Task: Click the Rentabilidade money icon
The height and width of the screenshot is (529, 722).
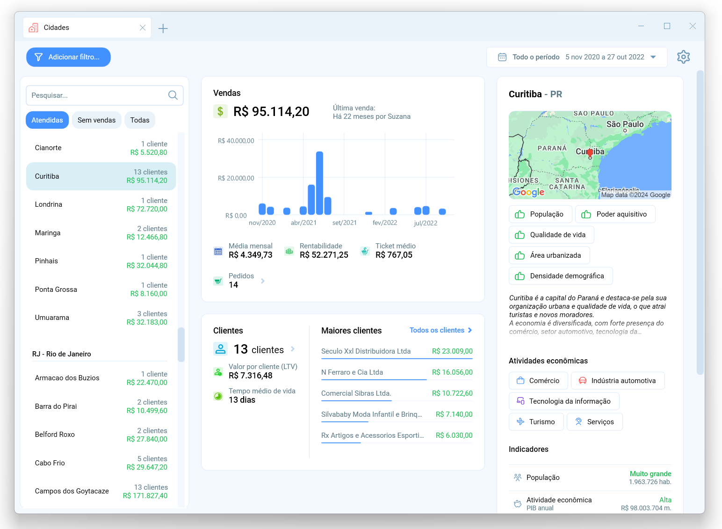Action: coord(289,251)
